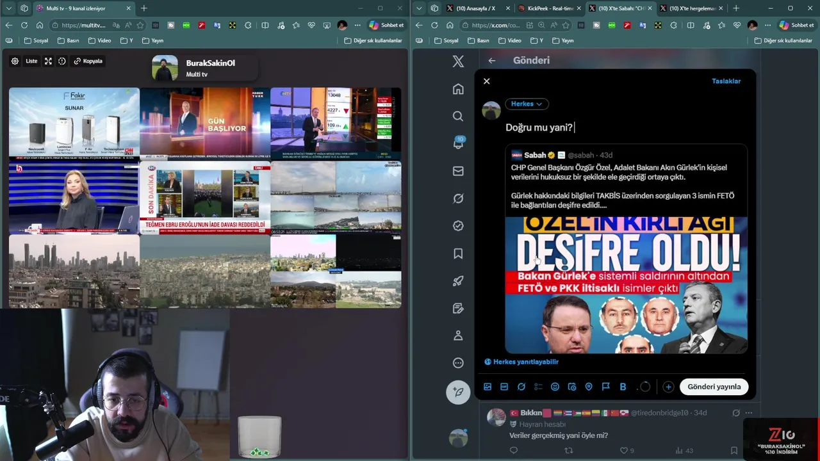Open Multi tv settings gear
The width and height of the screenshot is (820, 461).
(x=15, y=61)
